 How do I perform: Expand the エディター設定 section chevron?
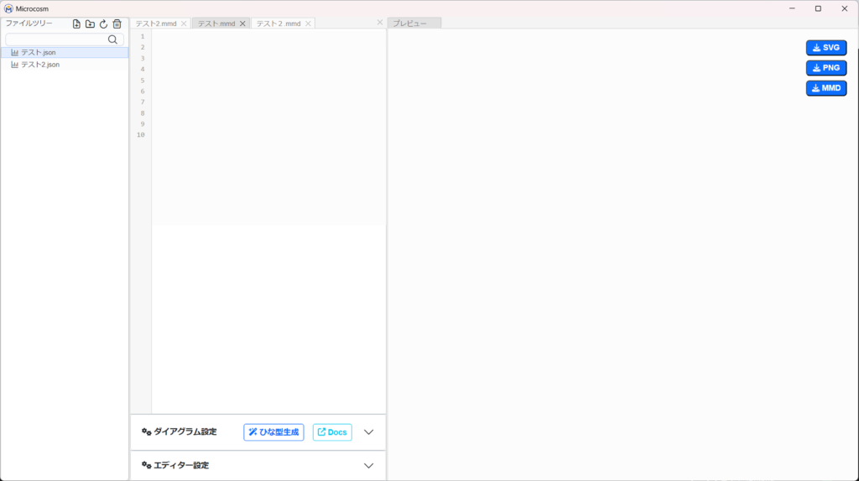369,466
